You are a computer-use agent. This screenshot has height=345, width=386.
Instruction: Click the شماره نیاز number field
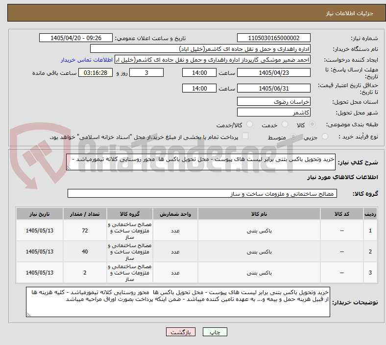point(273,38)
